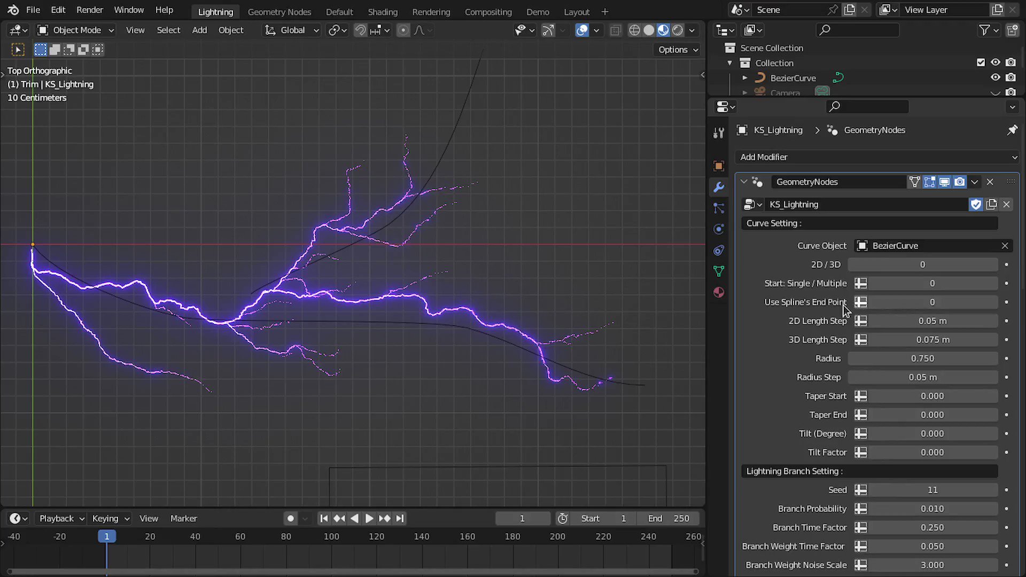
Task: Open the Object Mode dropdown
Action: [x=75, y=30]
